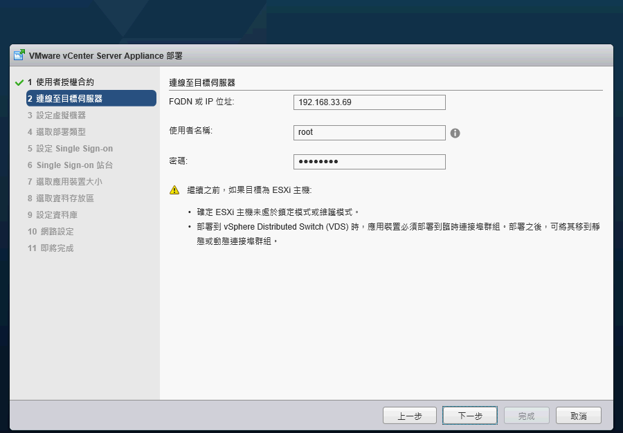
Task: Go to step 7 選取應用裝置大小
Action: point(65,182)
